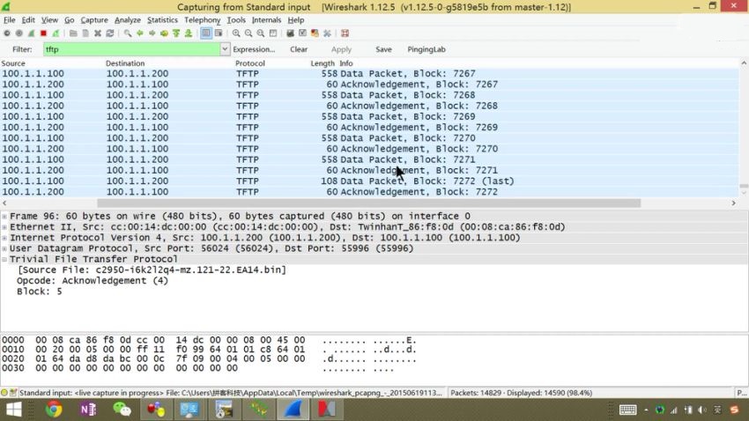The image size is (749, 421).
Task: Jump to the last packet
Action: (x=189, y=33)
